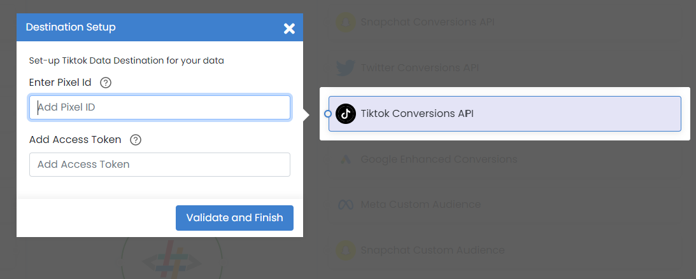Focus the Add Pixel ID field
Image resolution: width=696 pixels, height=279 pixels.
pyautogui.click(x=160, y=107)
